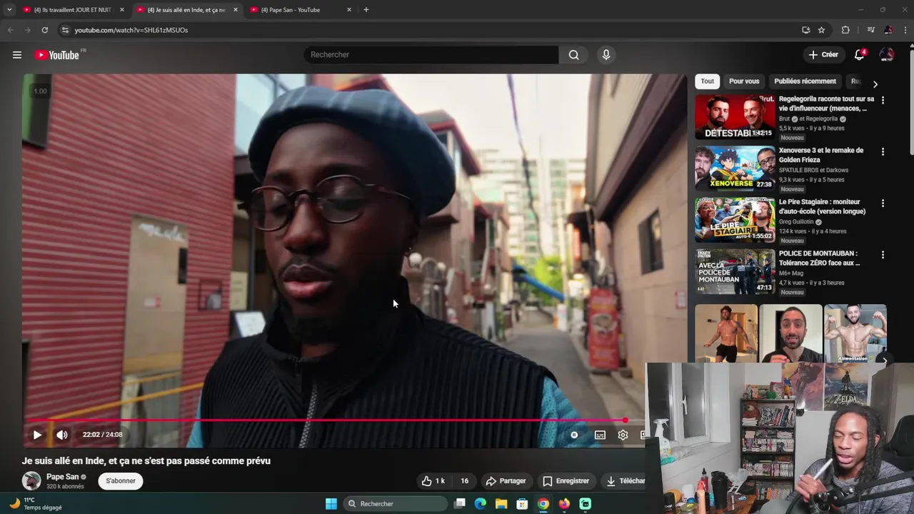This screenshot has width=914, height=514.
Task: Click the taskbar Rechercher search box
Action: point(396,504)
